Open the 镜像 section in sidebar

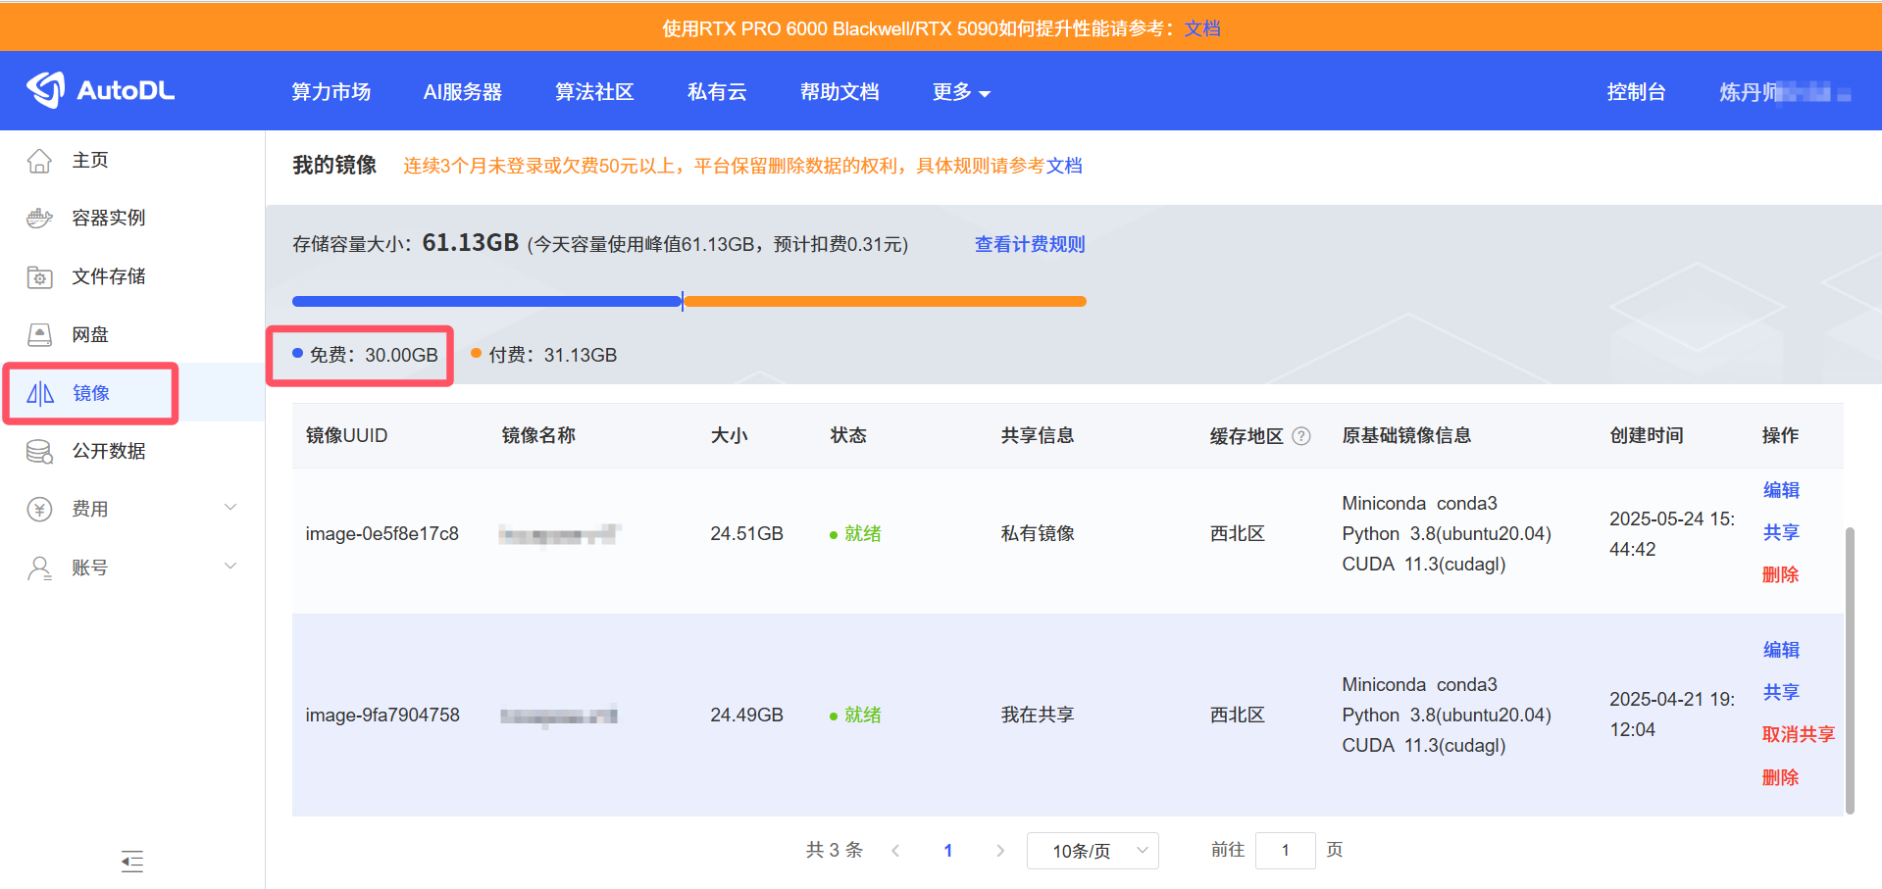pyautogui.click(x=90, y=392)
